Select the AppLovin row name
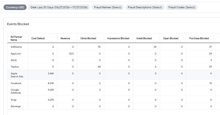The width and height of the screenshot is (220, 115). [x=16, y=54]
